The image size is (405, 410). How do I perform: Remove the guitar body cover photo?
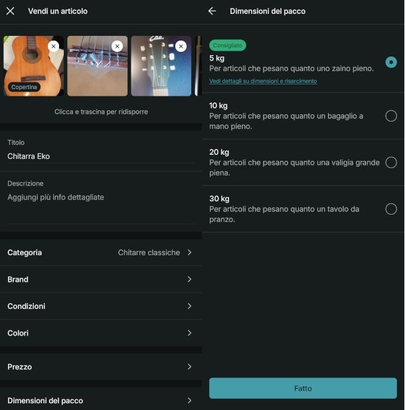[x=53, y=47]
